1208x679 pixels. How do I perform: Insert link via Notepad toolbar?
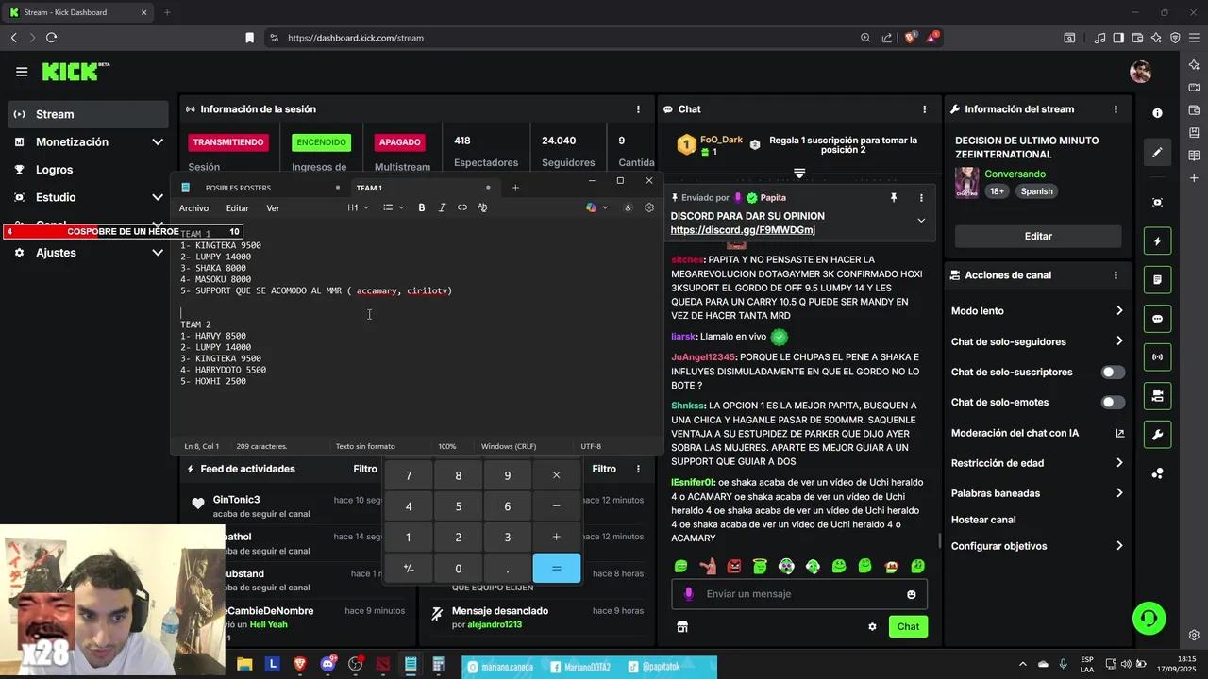pos(462,207)
